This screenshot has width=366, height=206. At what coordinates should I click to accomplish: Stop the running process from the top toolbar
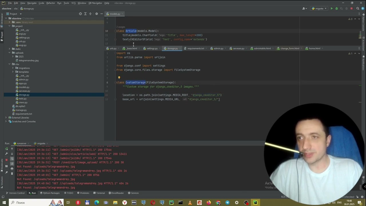pyautogui.click(x=351, y=9)
